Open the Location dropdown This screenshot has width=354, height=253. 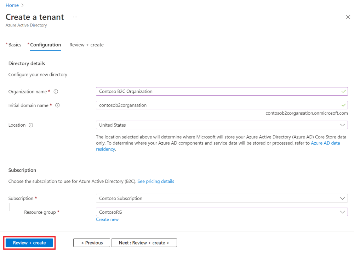(x=342, y=125)
